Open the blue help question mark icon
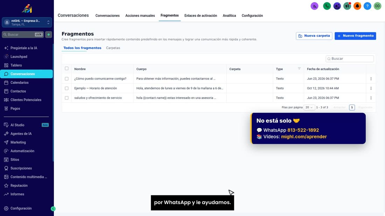Viewport: 385px width, 216px height. pos(367,6)
